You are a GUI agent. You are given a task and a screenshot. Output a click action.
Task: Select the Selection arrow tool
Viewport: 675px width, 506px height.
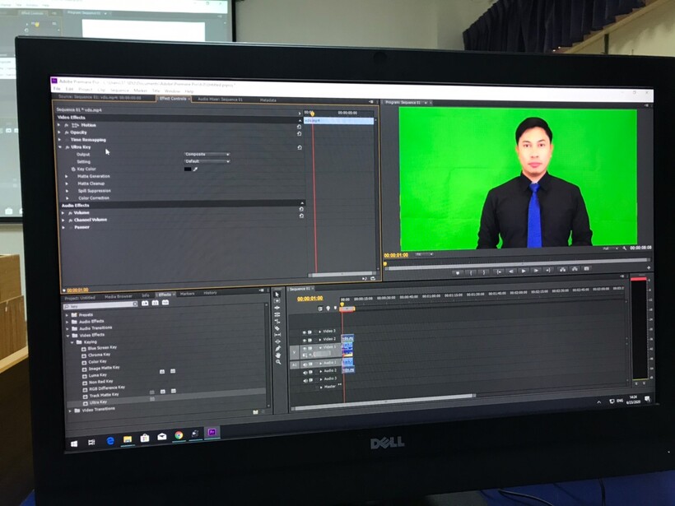(277, 295)
